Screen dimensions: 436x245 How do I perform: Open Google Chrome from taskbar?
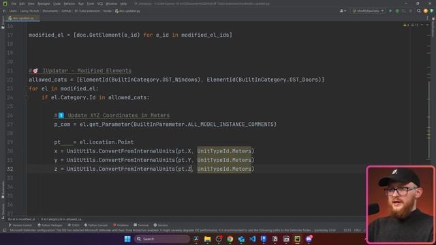[x=230, y=239]
